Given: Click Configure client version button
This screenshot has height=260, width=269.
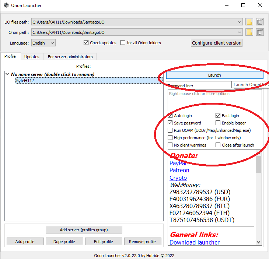Looking at the screenshot, I should point(217,43).
